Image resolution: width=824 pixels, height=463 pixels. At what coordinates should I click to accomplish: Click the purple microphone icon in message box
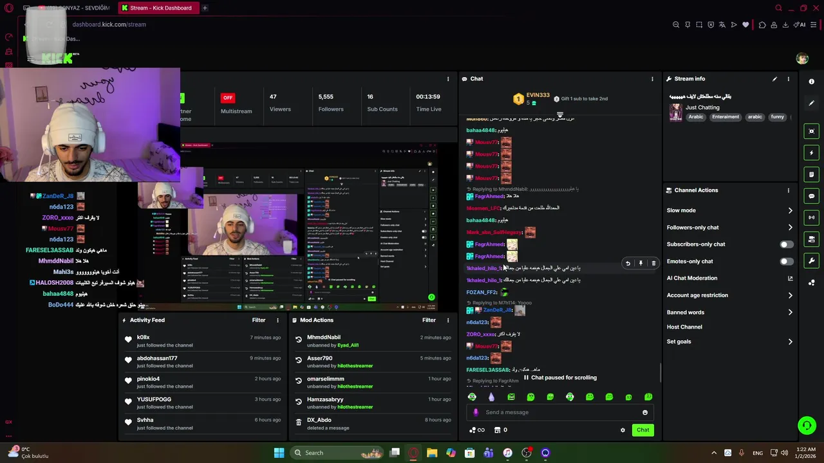pyautogui.click(x=476, y=413)
